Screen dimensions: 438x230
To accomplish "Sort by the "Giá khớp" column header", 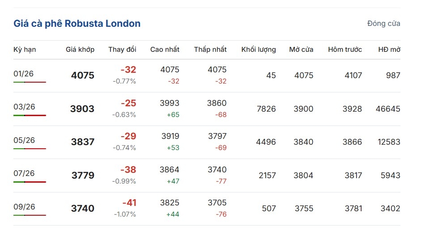I will 80,50.
